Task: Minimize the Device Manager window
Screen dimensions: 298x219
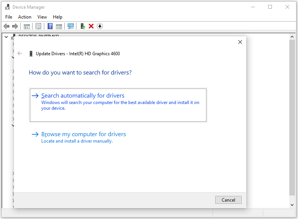Action: click(253, 7)
